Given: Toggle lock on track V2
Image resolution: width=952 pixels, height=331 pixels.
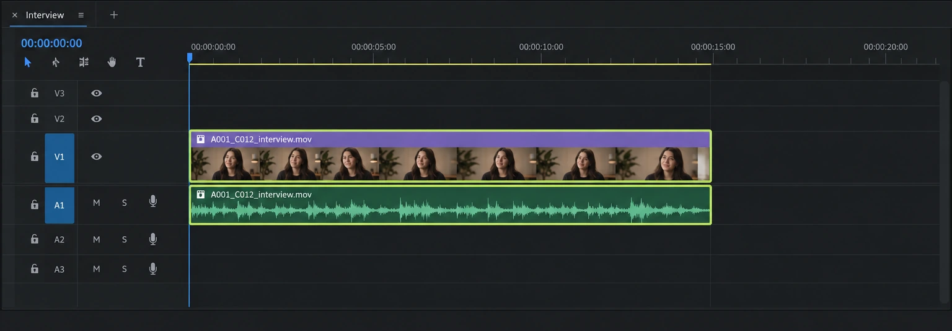Looking at the screenshot, I should [x=35, y=118].
